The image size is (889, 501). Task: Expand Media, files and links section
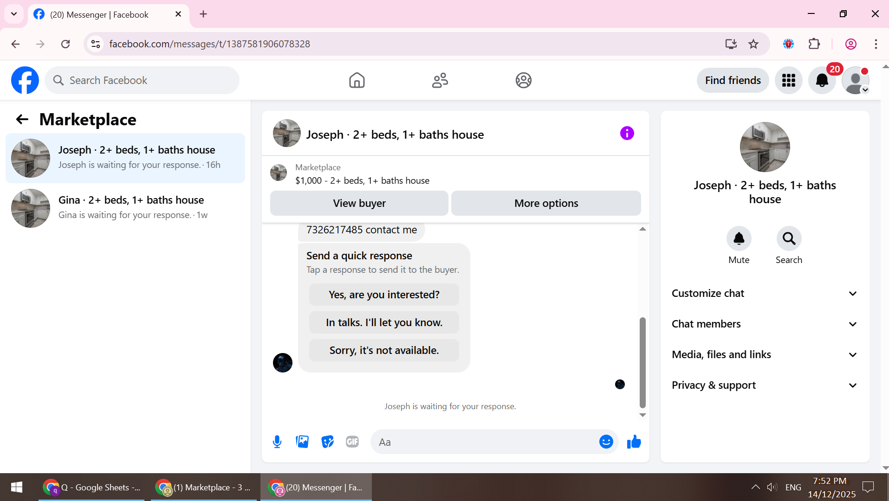tap(765, 354)
